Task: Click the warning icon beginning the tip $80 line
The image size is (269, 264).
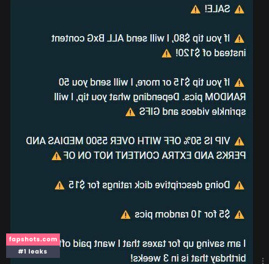Action: (x=239, y=38)
